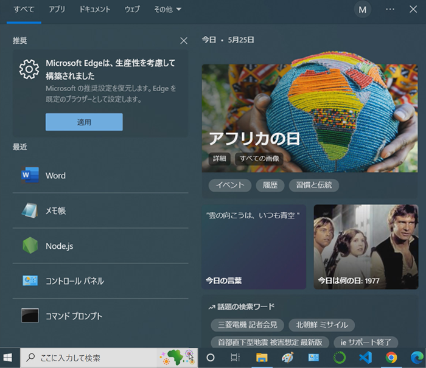
Task: Click the 今日・5月25日 date heading
Action: coord(228,40)
